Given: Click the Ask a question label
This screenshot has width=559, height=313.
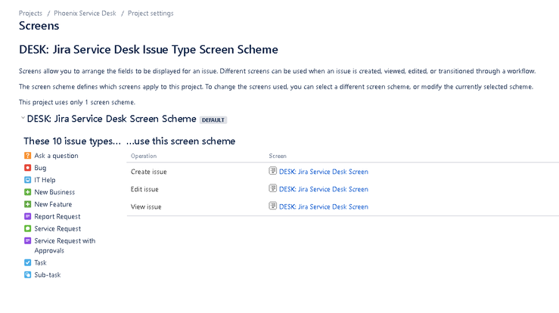Looking at the screenshot, I should (x=56, y=156).
